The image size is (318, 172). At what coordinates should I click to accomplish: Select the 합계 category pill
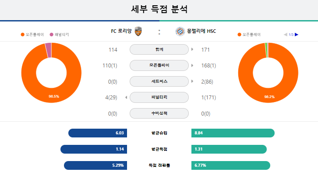tap(159, 49)
